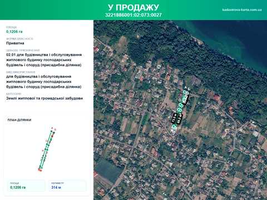The width and height of the screenshot is (267, 200).
Task: Open the kadastrova-karta.com.ua link
Action: (242, 9)
